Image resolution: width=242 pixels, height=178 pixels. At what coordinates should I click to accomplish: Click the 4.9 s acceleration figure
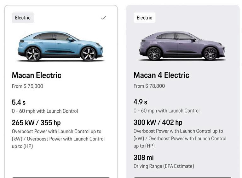tap(140, 102)
